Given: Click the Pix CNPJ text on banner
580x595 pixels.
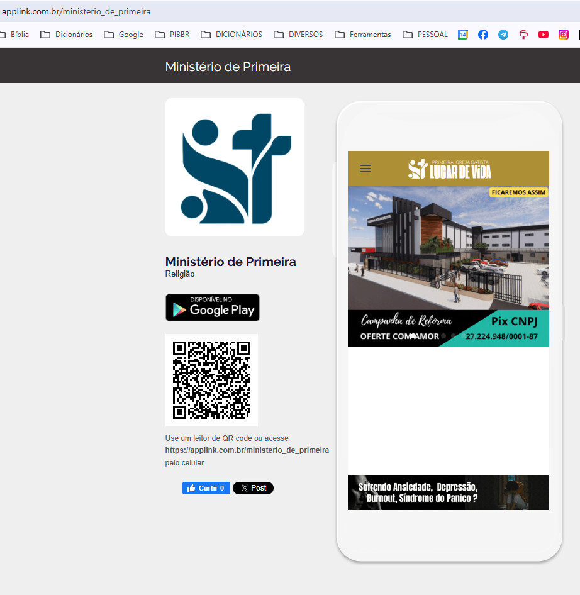Looking at the screenshot, I should coord(515,321).
